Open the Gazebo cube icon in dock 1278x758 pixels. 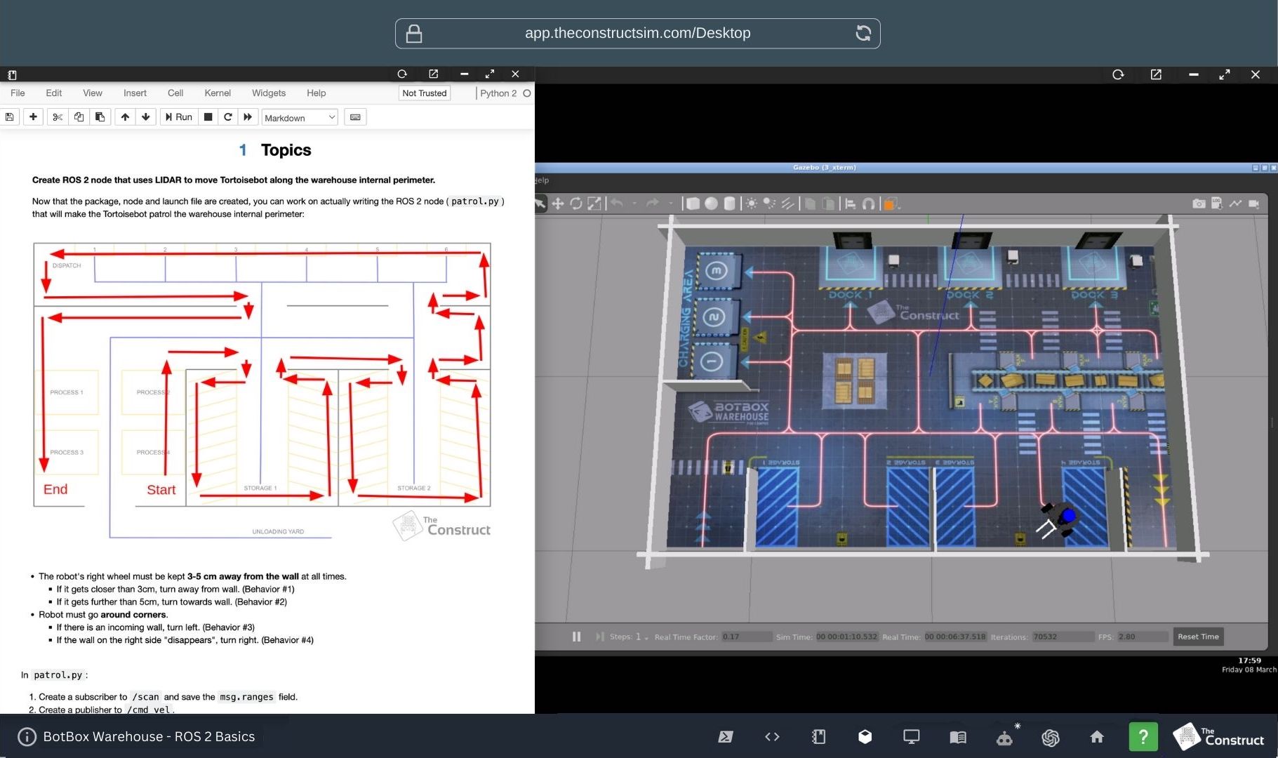[865, 737]
